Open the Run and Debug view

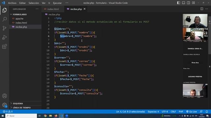click(x=4, y=37)
